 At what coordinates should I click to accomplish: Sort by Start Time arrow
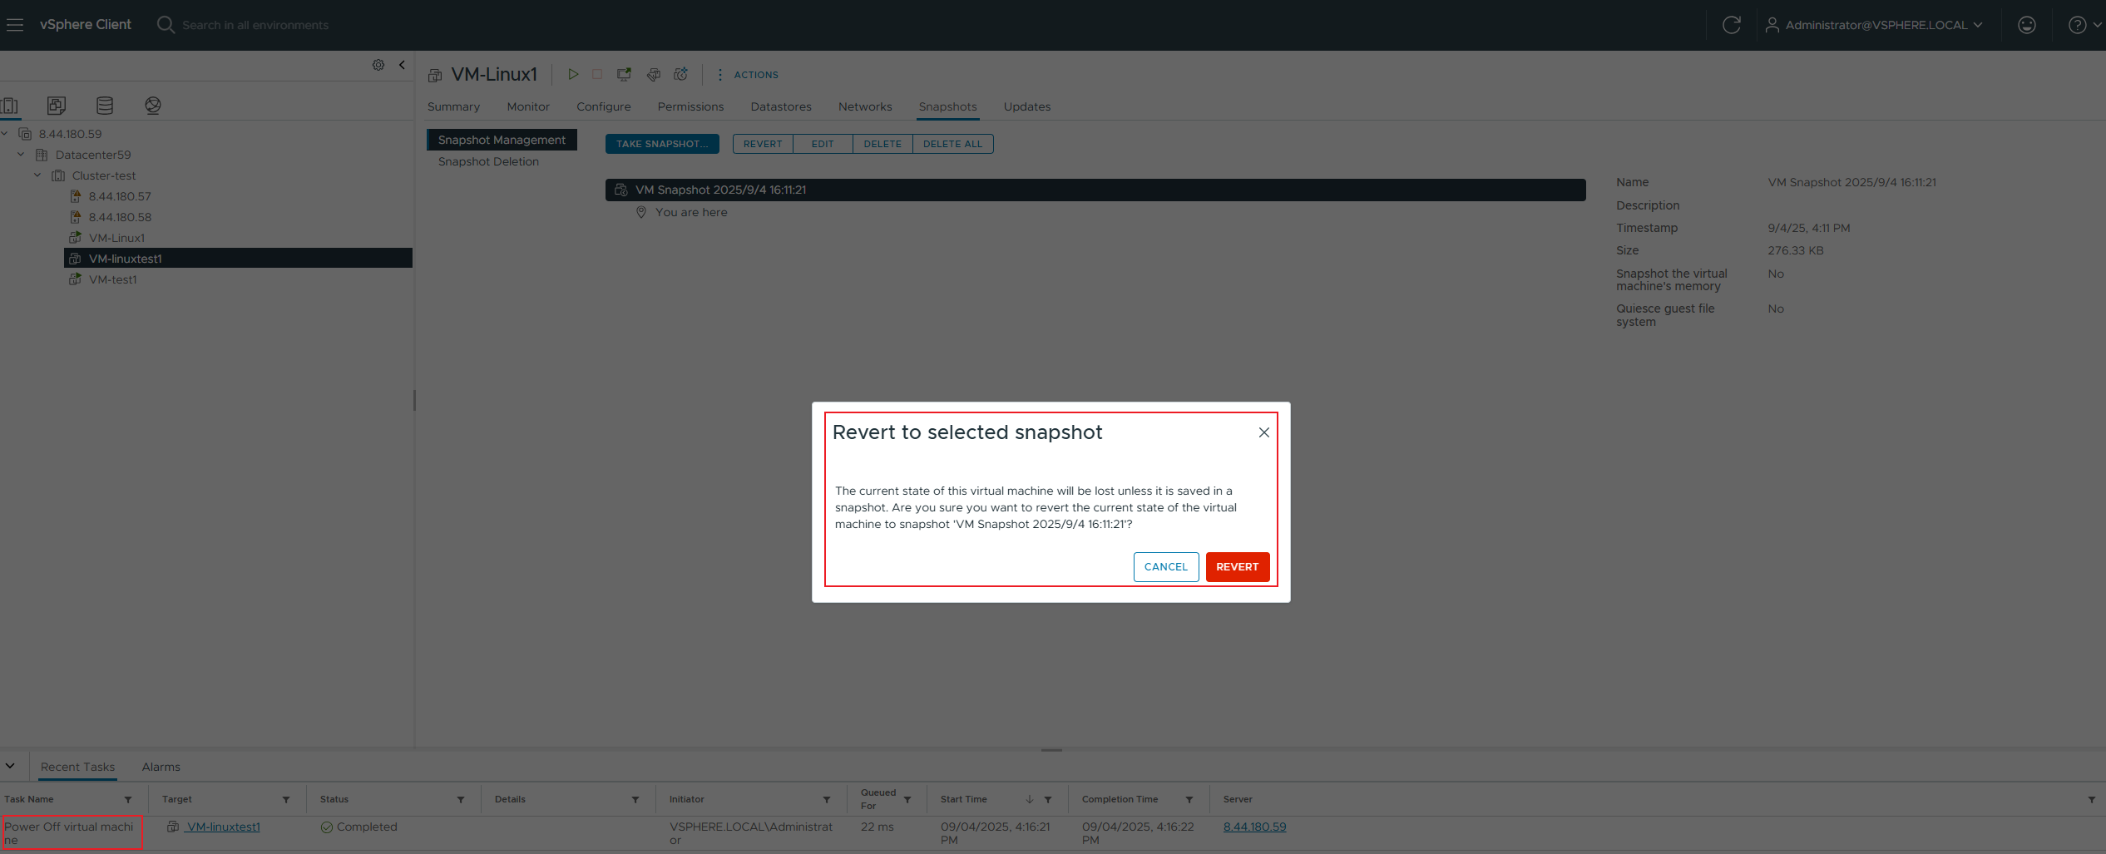[x=1029, y=799]
